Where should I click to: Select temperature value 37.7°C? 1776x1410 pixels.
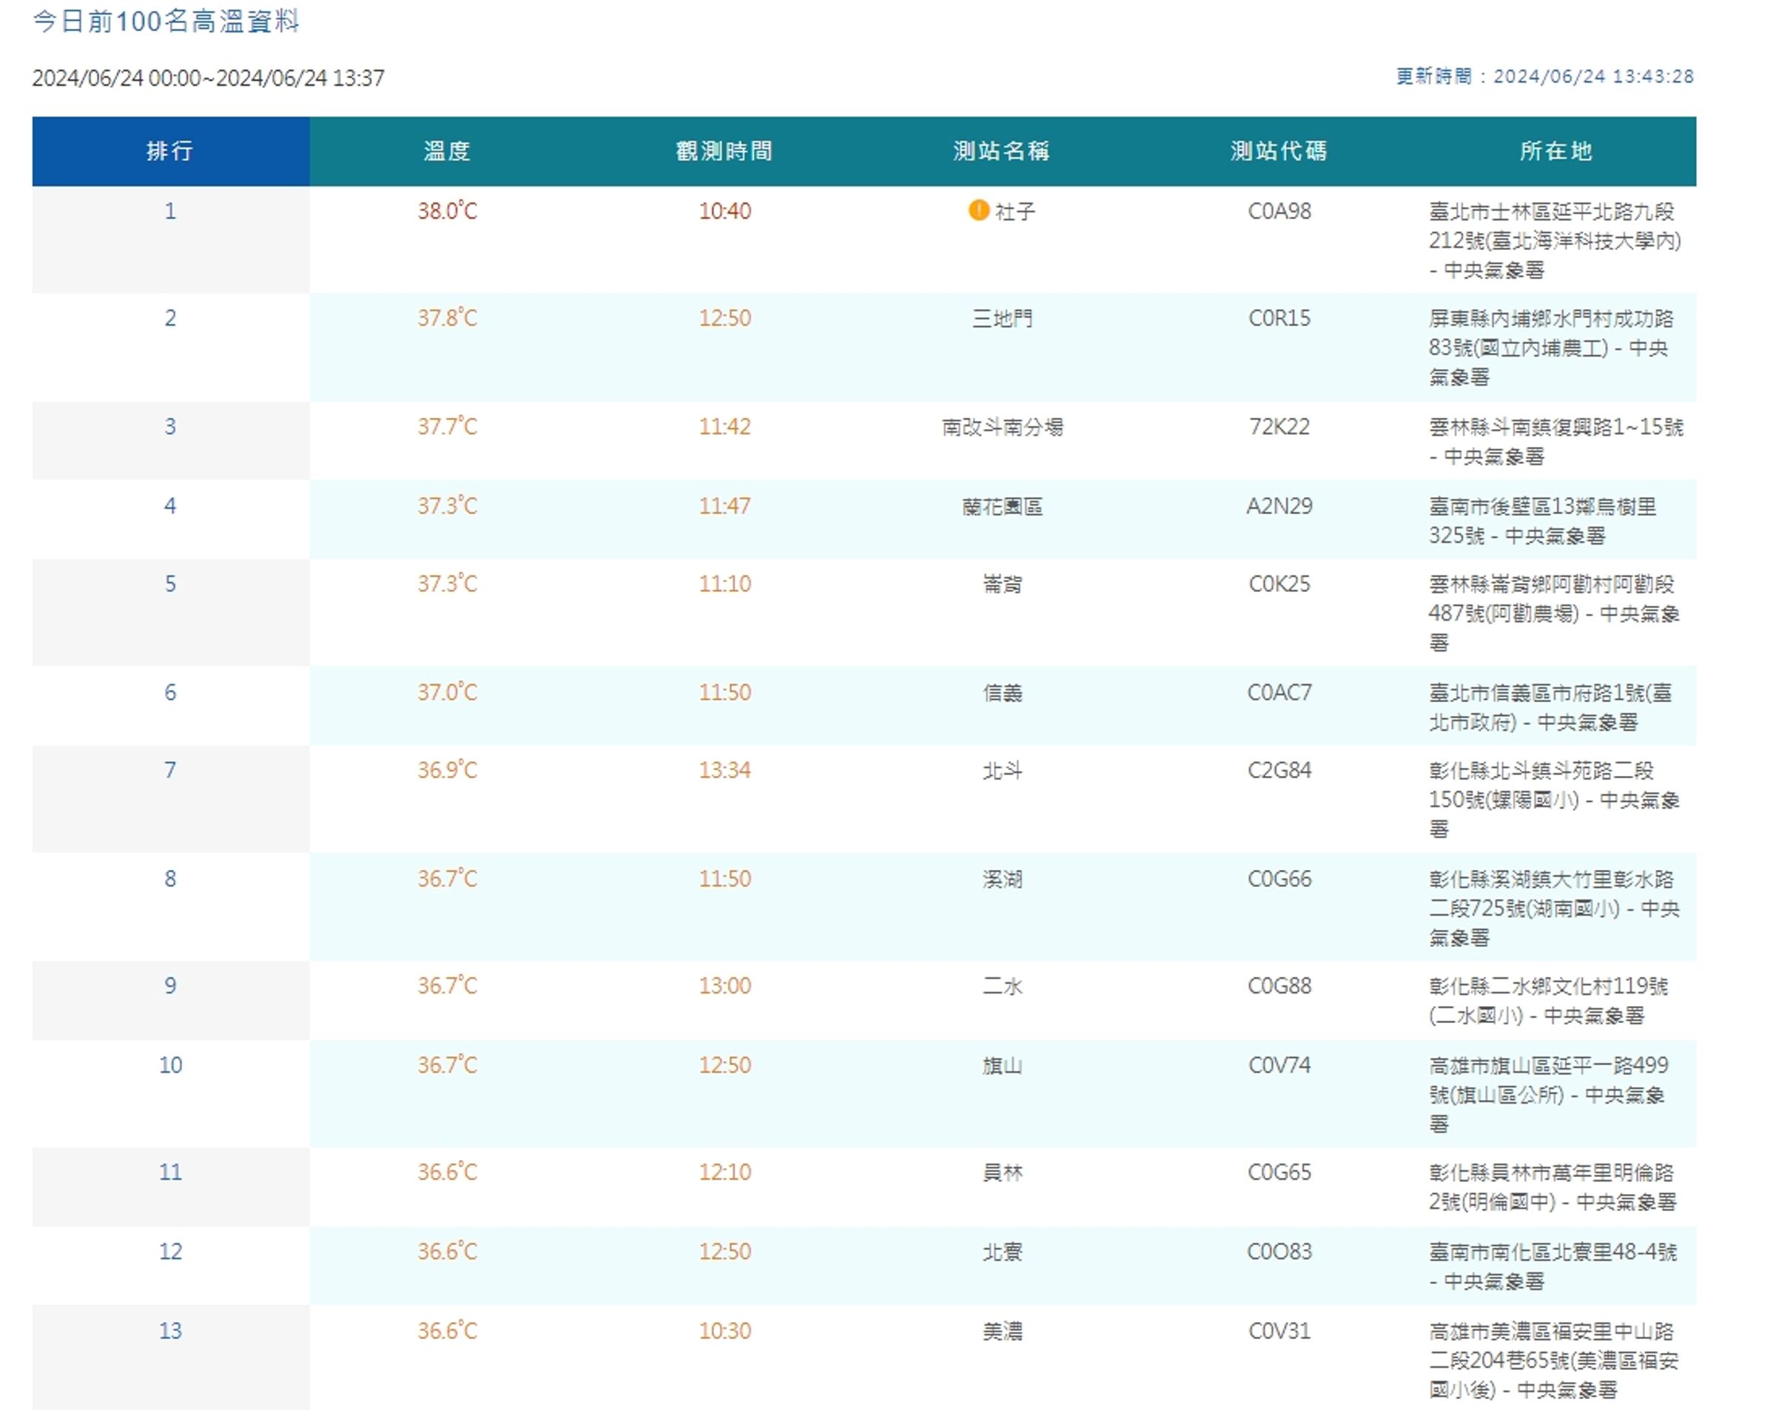[447, 427]
